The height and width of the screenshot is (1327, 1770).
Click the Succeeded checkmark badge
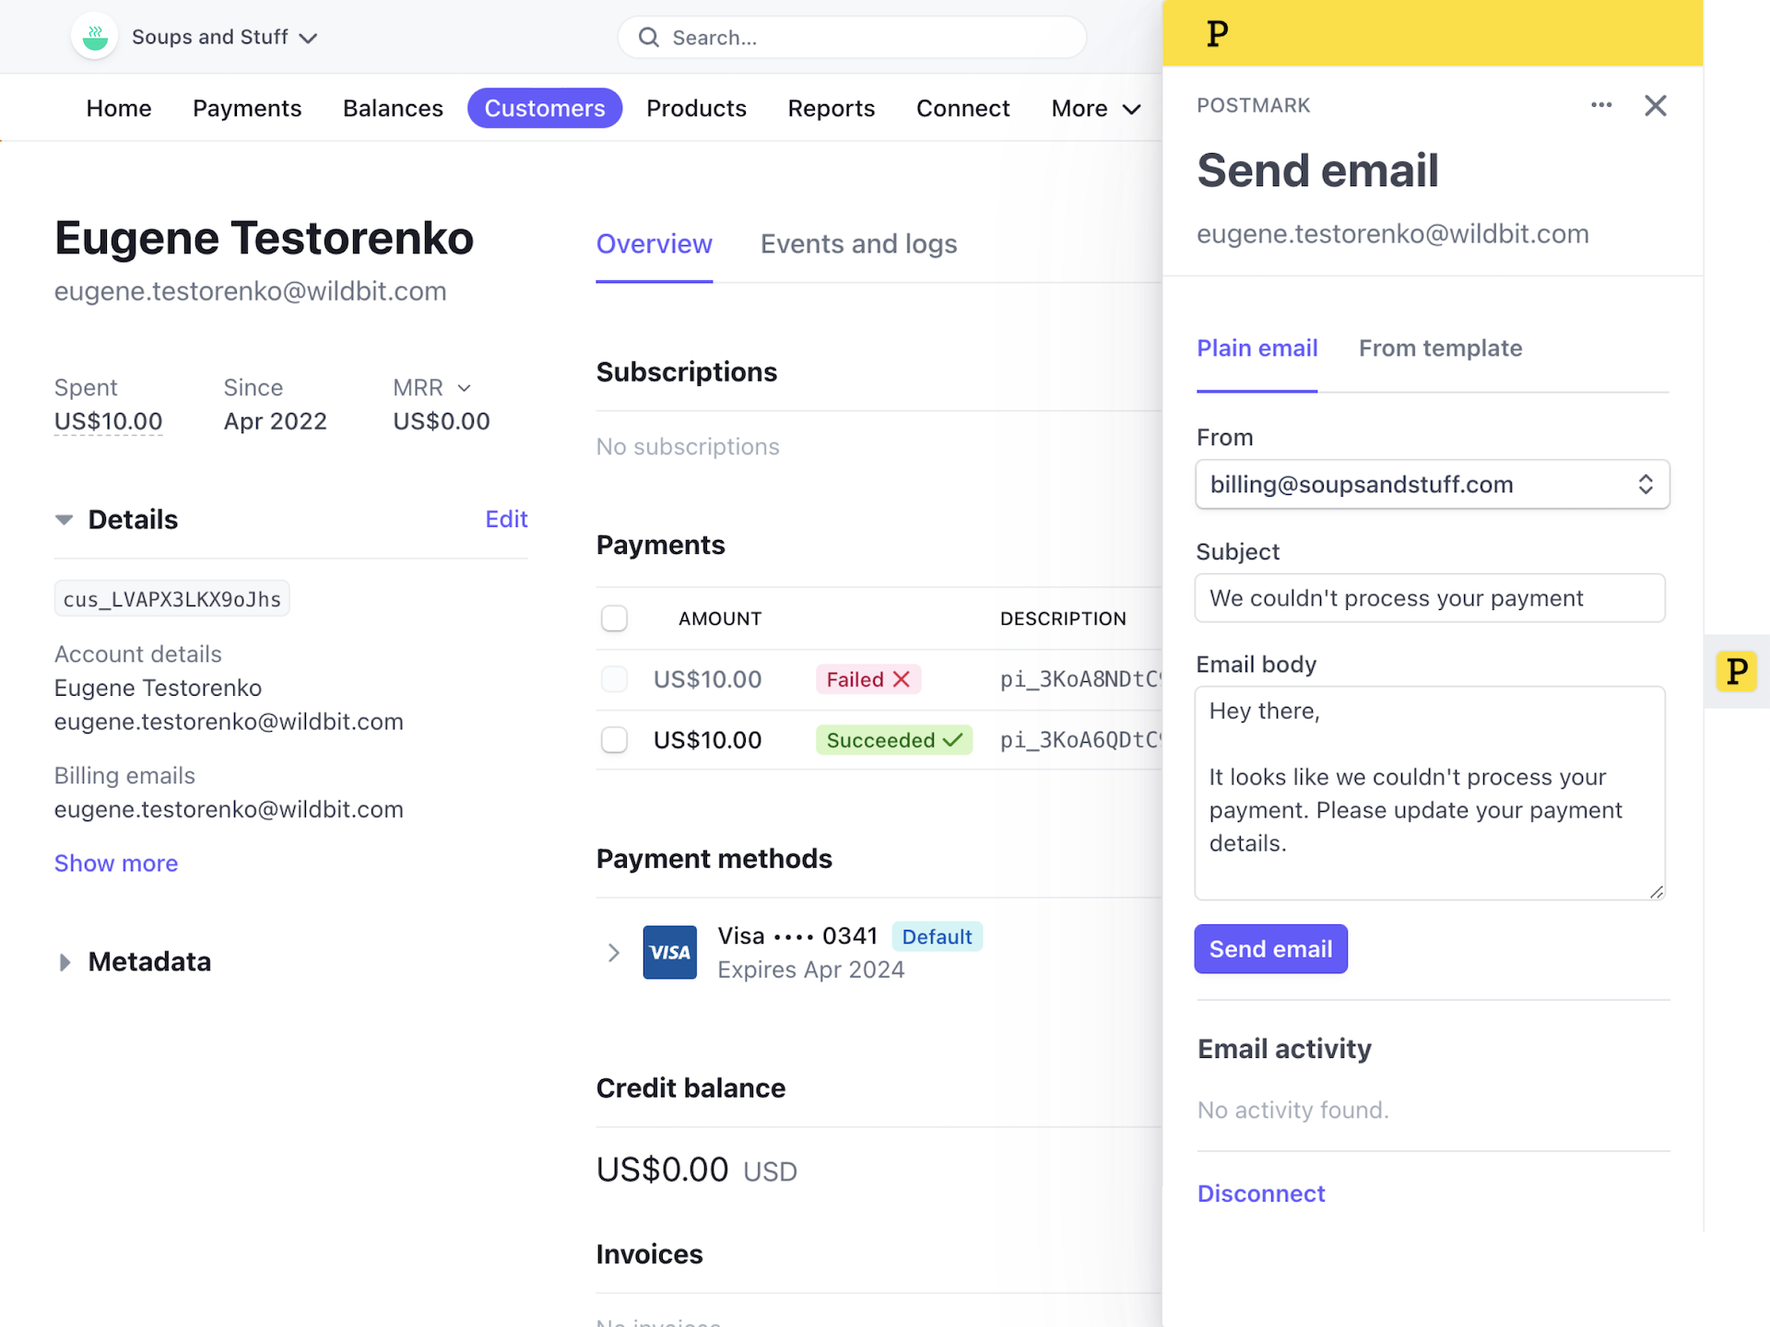(x=893, y=739)
